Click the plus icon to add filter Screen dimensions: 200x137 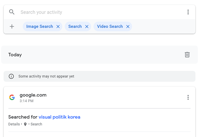point(12,27)
